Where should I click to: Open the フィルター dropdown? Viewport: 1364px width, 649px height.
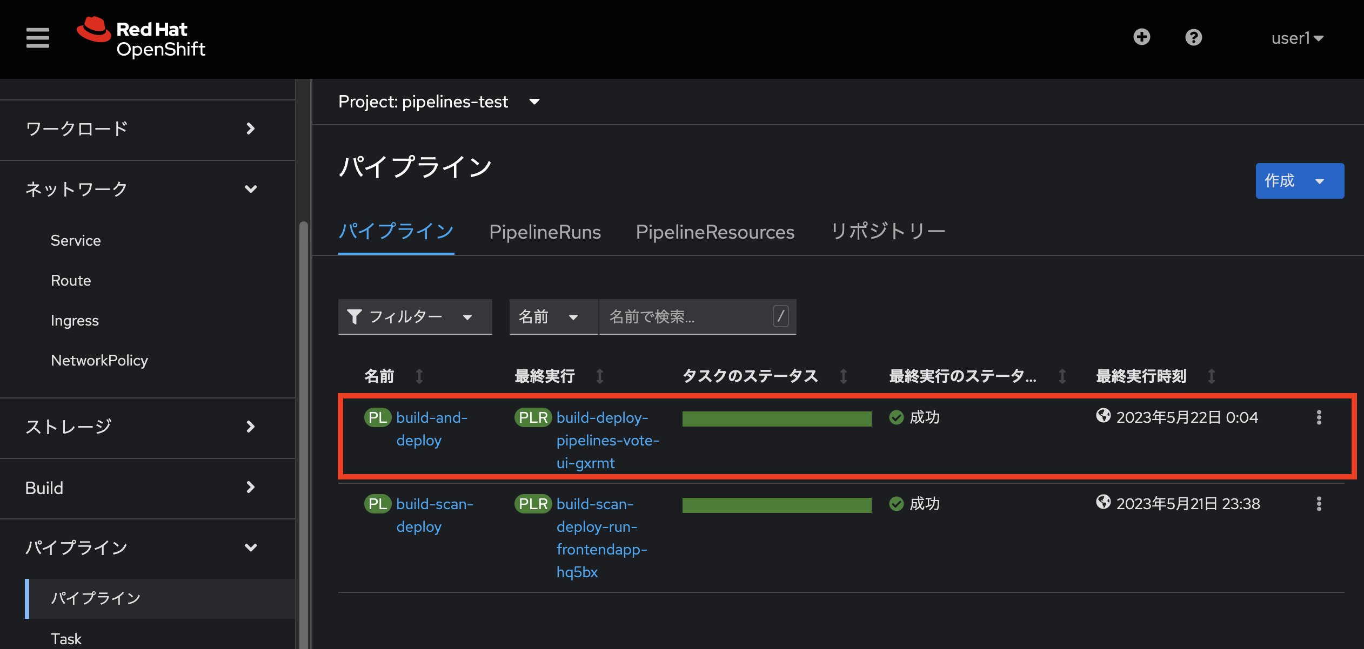[415, 317]
